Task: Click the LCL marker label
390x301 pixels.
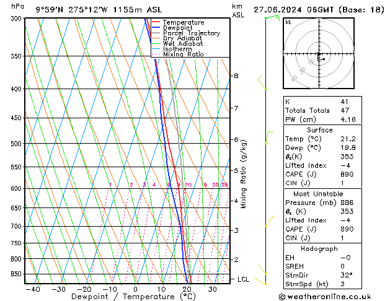Action: point(243,279)
